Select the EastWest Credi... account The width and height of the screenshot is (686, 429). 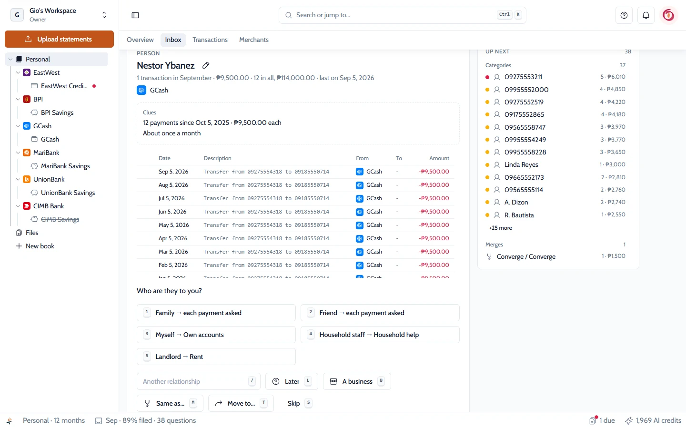[64, 86]
